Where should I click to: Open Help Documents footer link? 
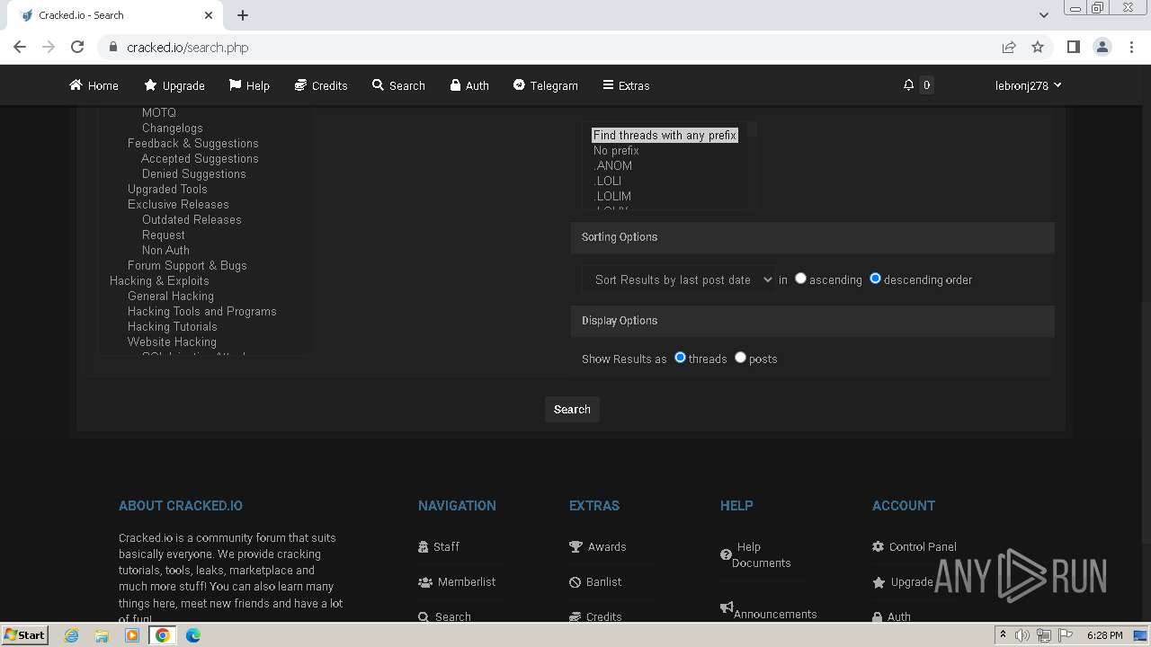pos(756,554)
